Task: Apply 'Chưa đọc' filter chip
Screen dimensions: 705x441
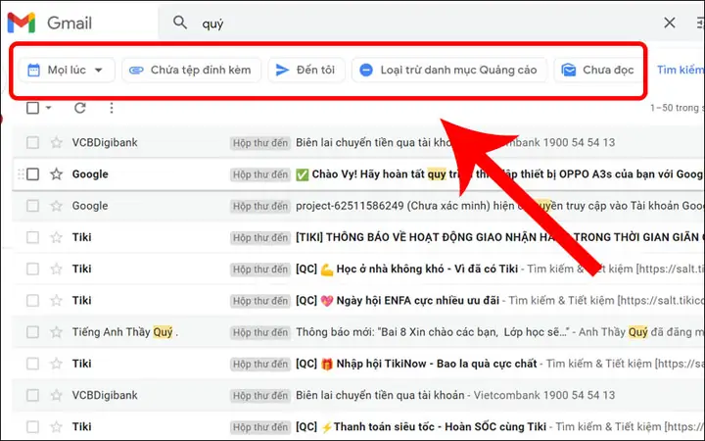Action: (x=598, y=71)
